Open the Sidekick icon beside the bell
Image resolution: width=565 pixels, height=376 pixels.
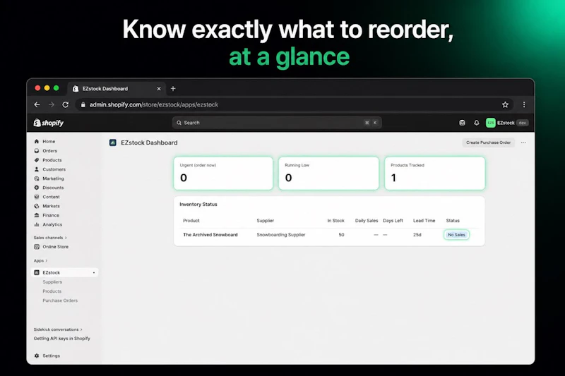click(x=462, y=123)
